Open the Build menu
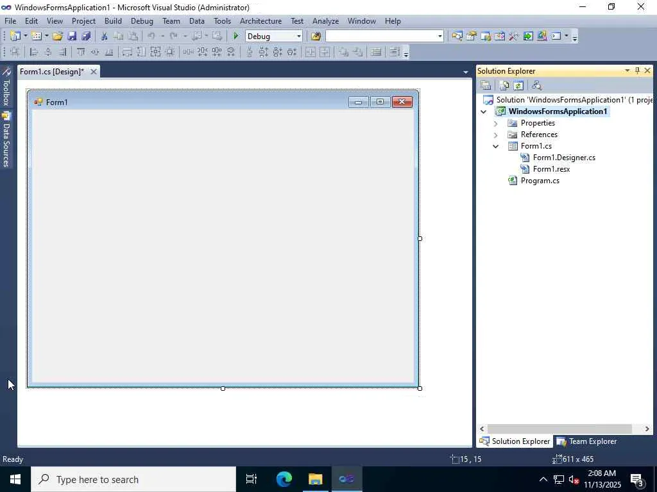Viewport: 657px width, 492px height. pyautogui.click(x=113, y=21)
